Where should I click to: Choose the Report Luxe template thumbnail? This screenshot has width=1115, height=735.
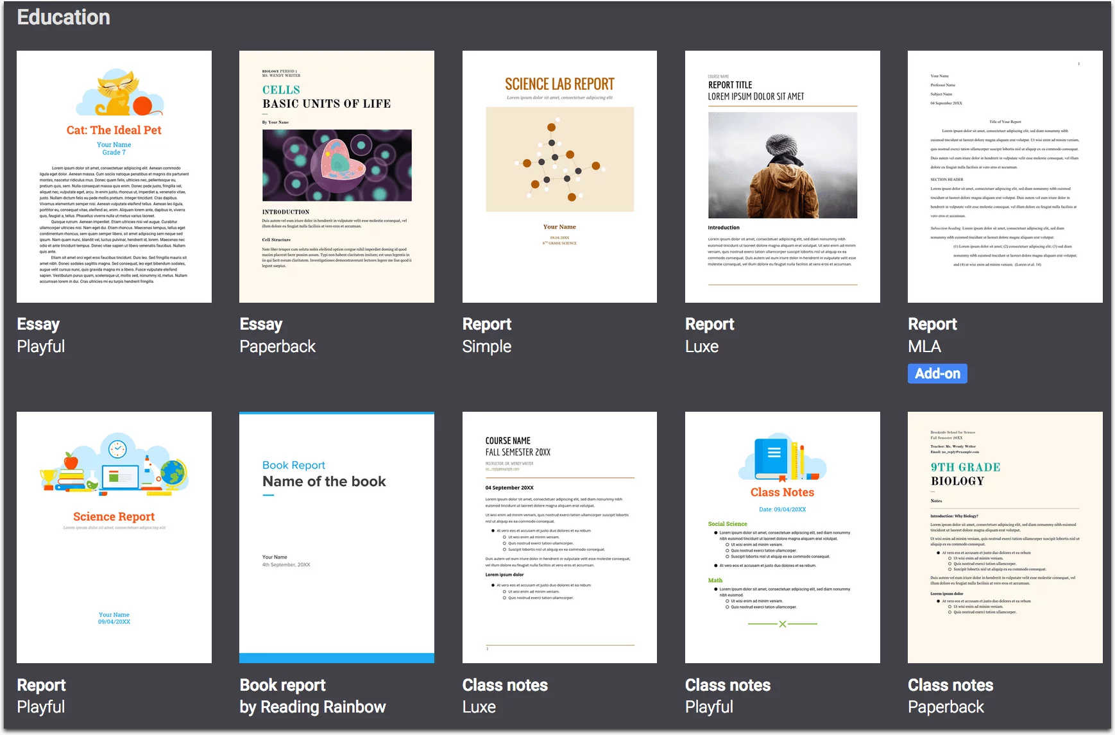coord(783,176)
